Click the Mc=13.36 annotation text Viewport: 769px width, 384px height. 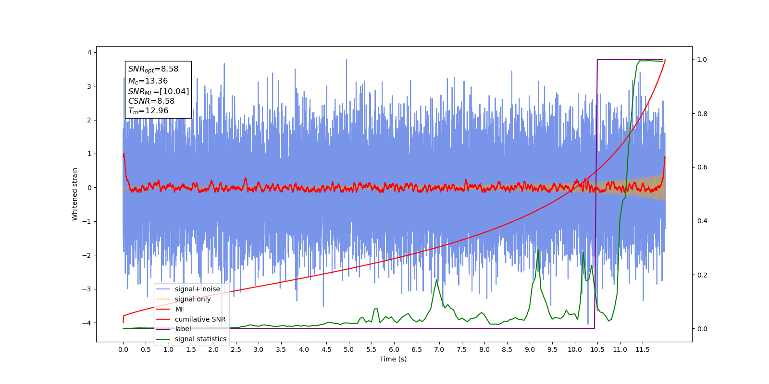[x=148, y=81]
